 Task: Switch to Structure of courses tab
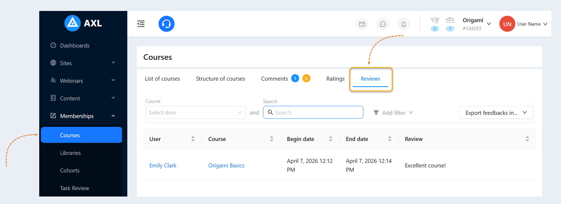[220, 79]
